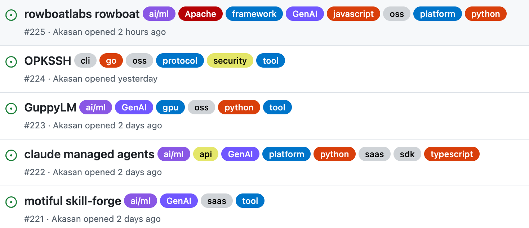The height and width of the screenshot is (228, 529).
Task: Open the rowboatlabs rowboat issue
Action: 82,14
